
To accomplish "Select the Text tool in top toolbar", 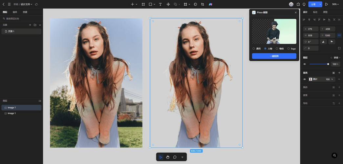I will coord(160,4).
